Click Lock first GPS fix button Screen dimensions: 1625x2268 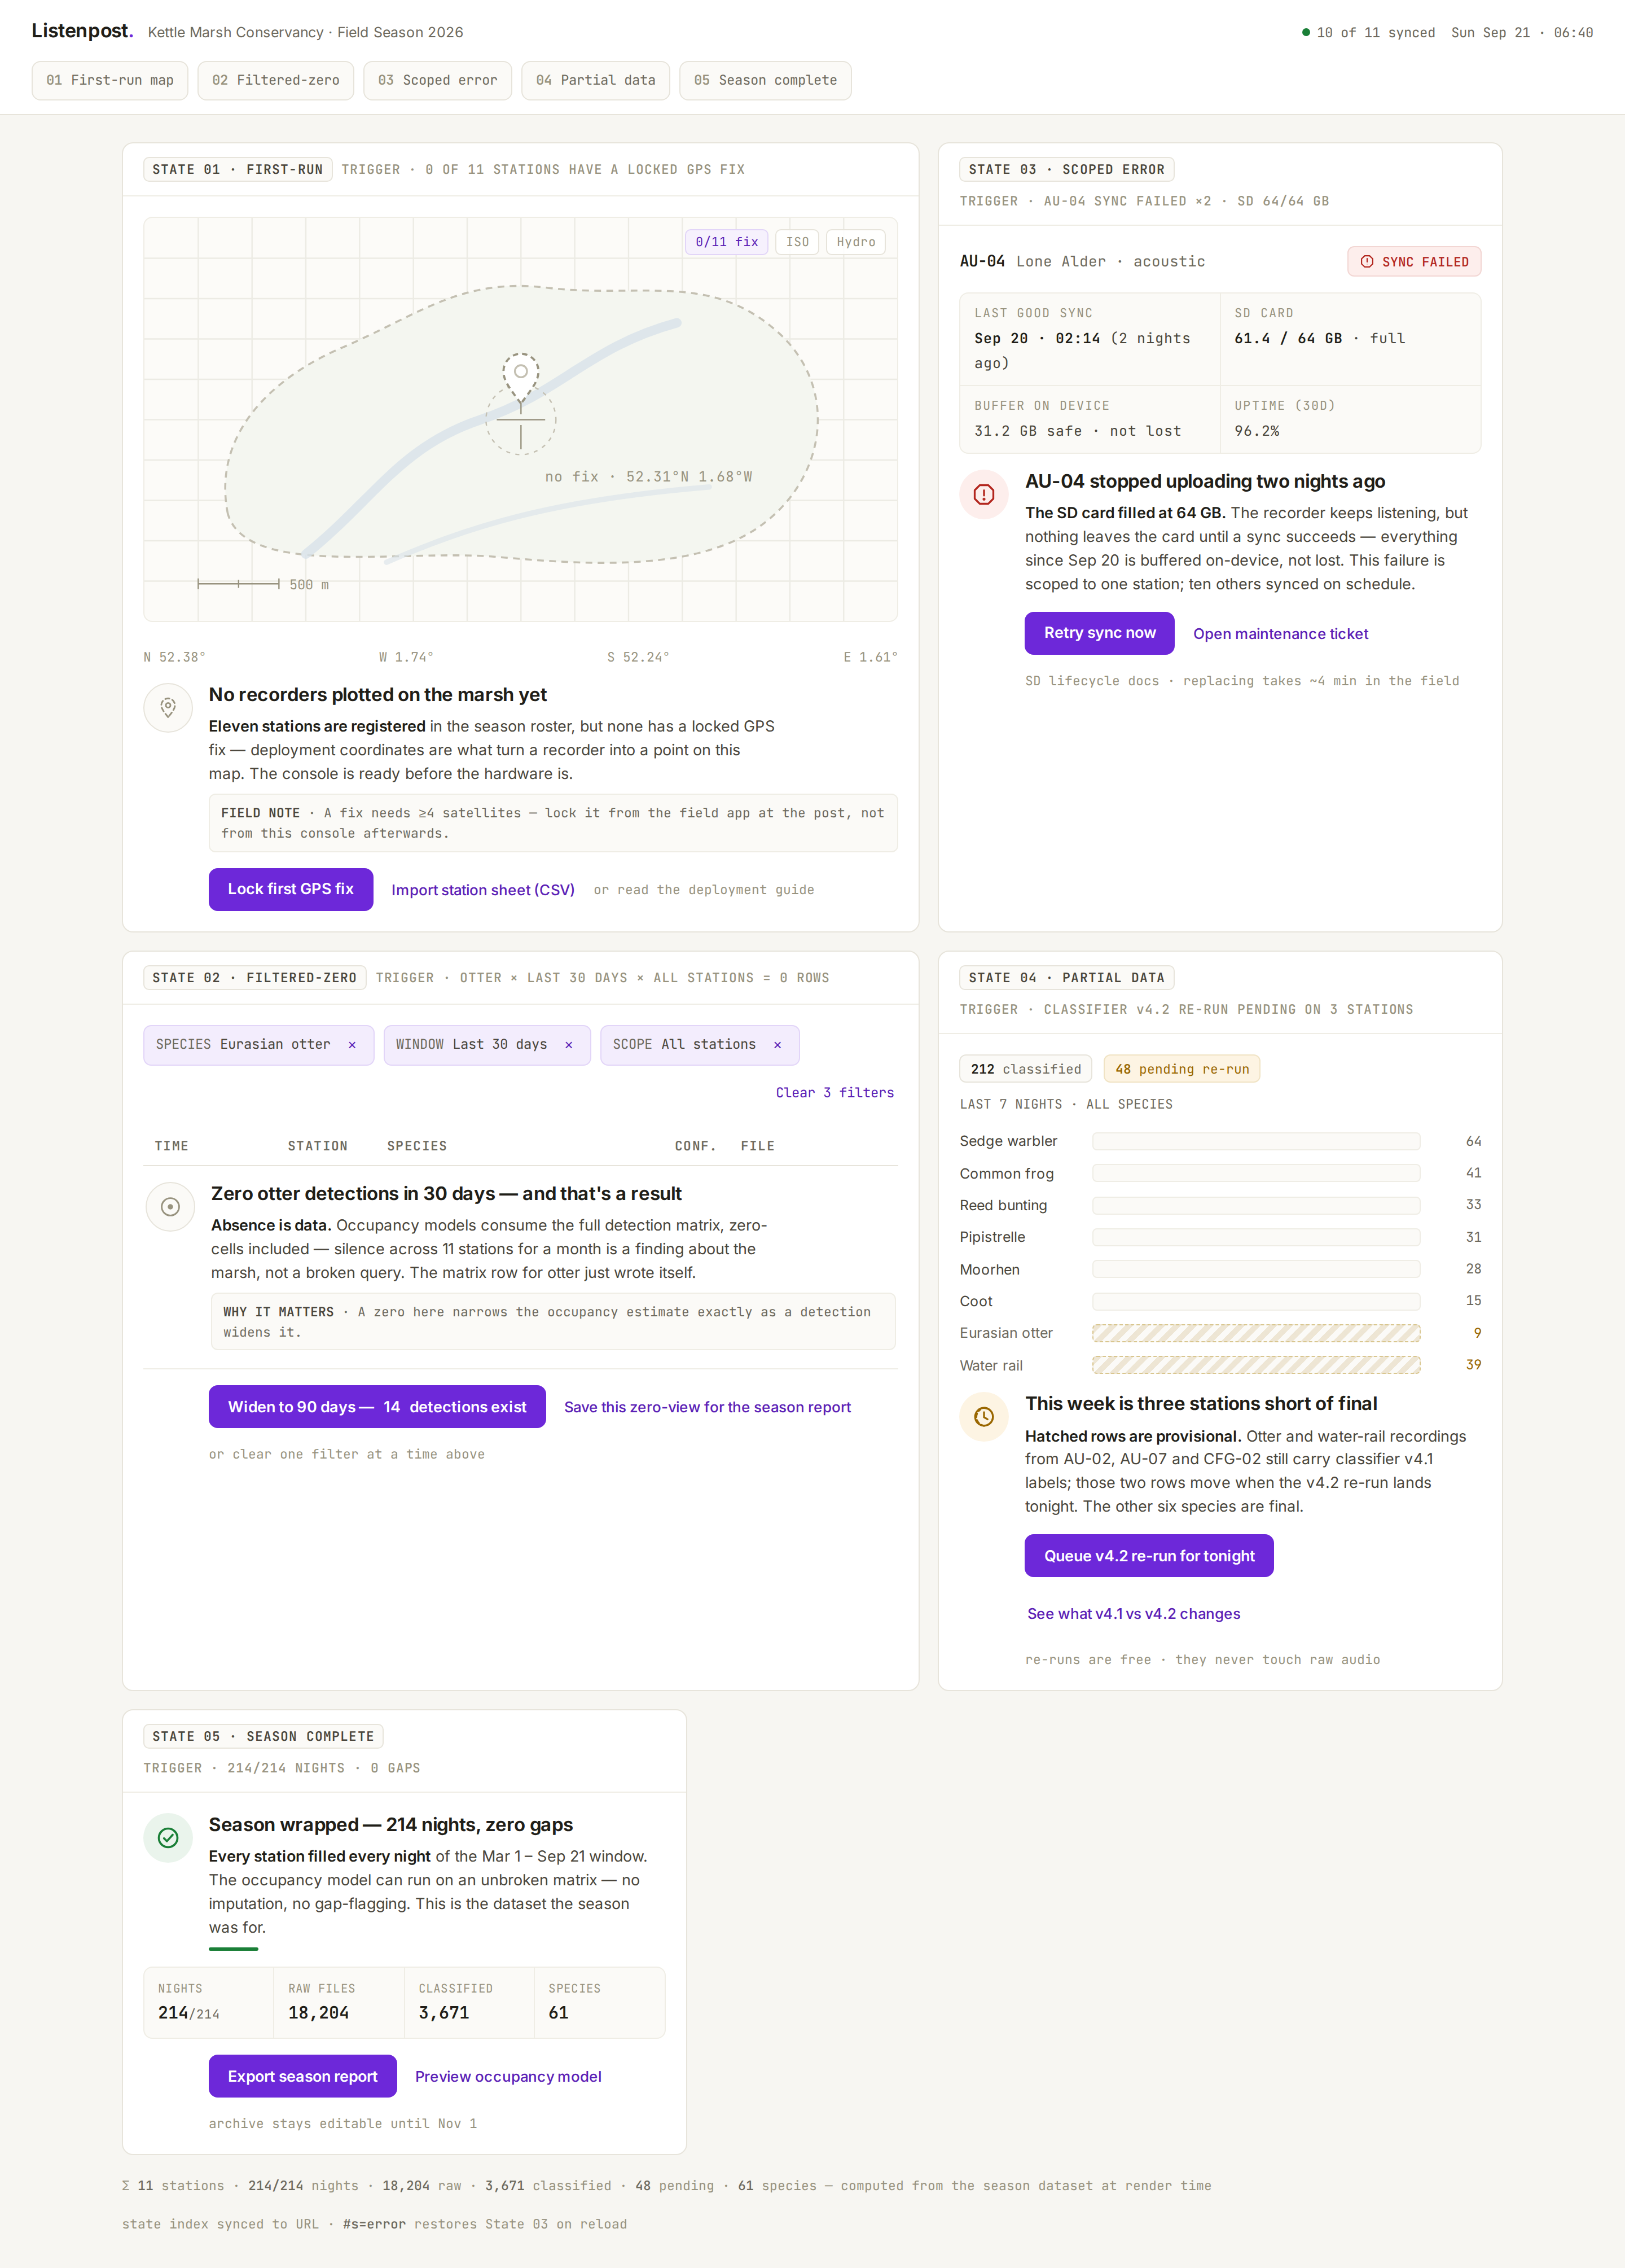click(291, 889)
